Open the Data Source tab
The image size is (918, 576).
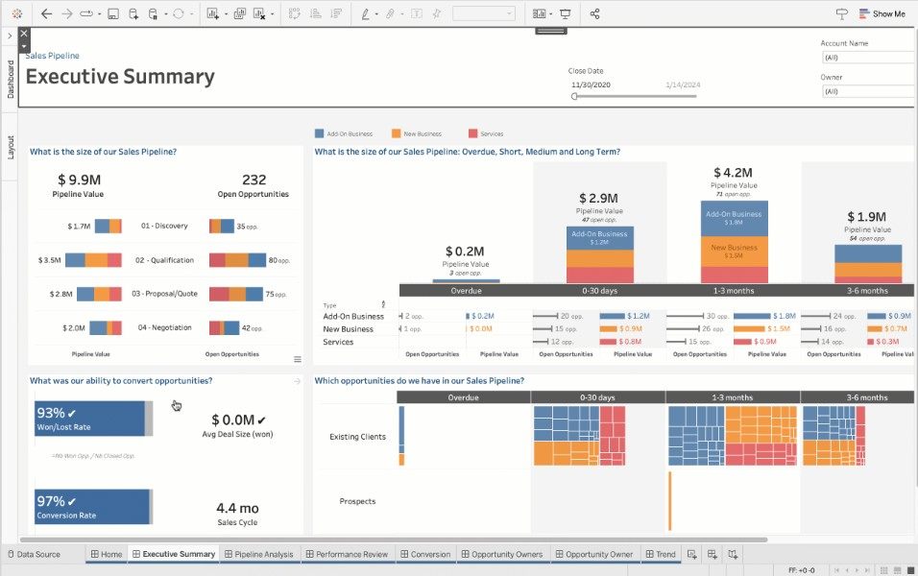click(x=33, y=554)
